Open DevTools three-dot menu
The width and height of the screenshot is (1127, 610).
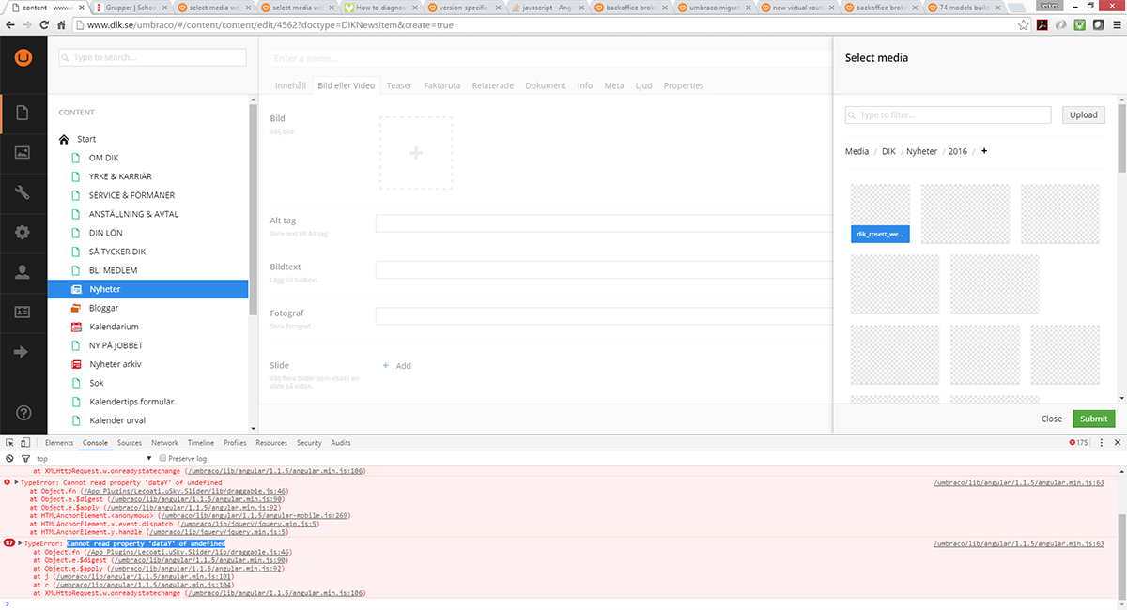point(1100,442)
